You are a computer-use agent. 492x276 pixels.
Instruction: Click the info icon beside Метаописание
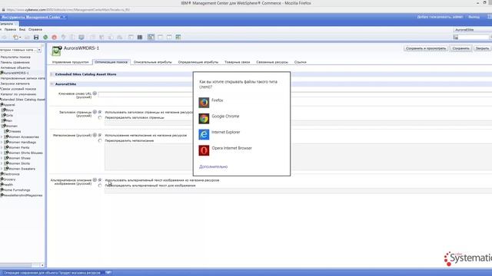point(95,135)
